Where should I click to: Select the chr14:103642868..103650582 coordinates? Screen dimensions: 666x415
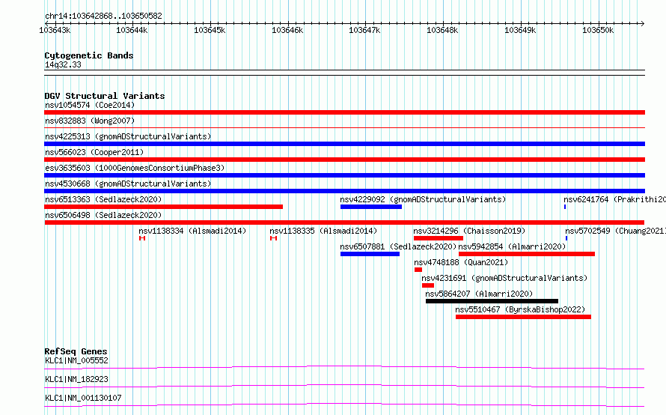click(x=103, y=16)
